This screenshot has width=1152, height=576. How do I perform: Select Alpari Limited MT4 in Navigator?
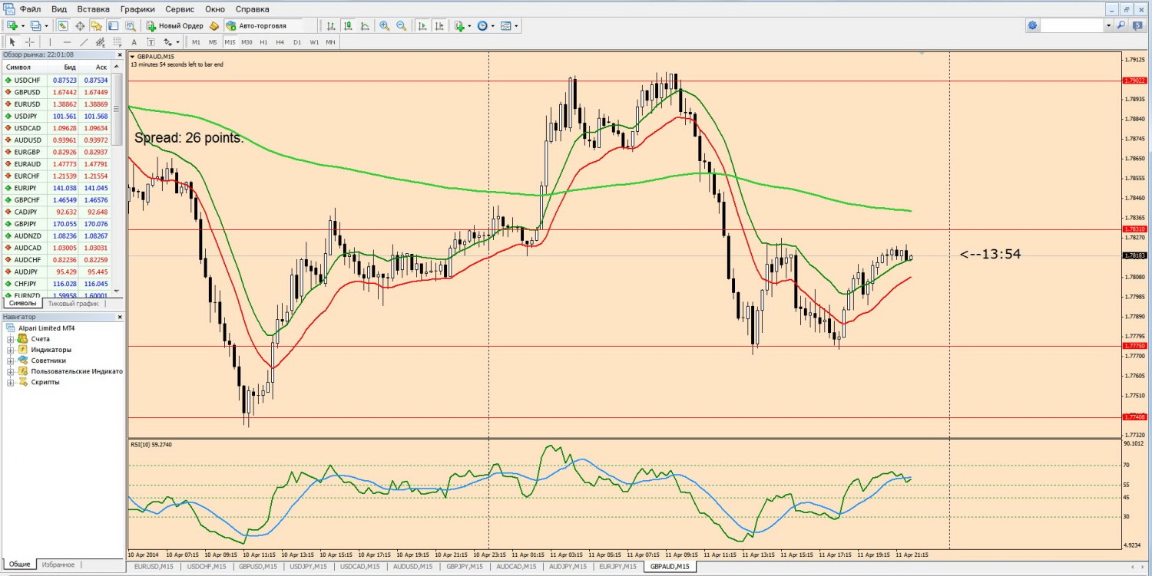tap(46, 328)
